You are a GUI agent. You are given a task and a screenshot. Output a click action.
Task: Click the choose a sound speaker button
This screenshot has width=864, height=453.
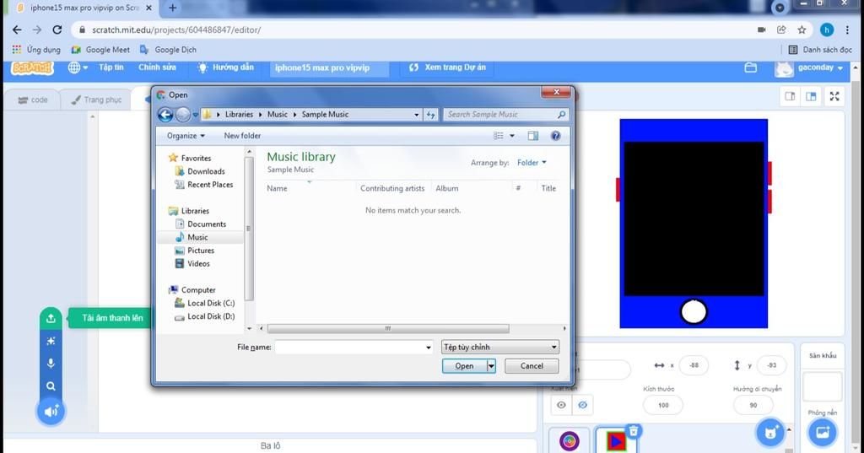[x=51, y=412]
